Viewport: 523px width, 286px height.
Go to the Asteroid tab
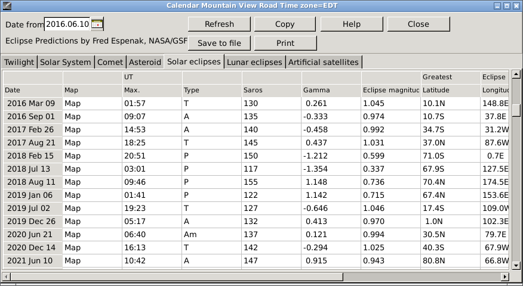pos(144,62)
